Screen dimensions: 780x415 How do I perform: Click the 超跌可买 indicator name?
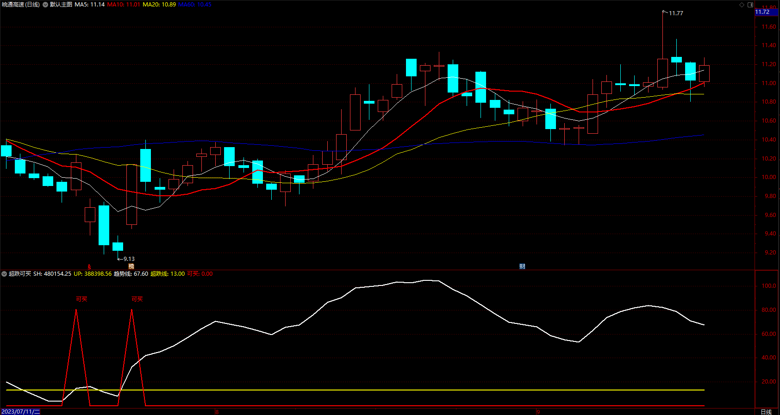pyautogui.click(x=20, y=274)
